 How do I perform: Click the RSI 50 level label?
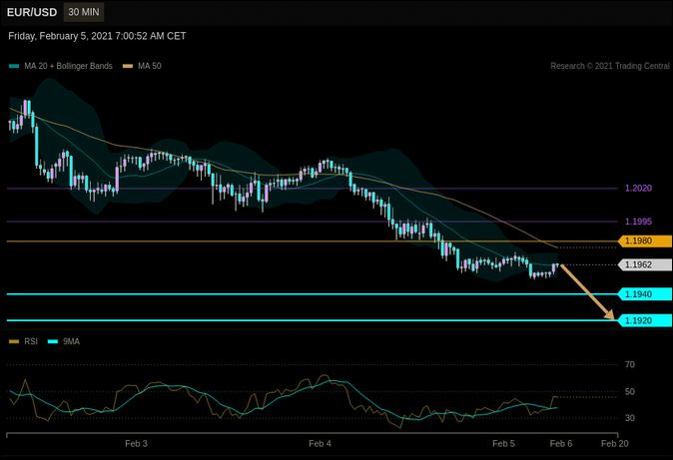pyautogui.click(x=630, y=391)
